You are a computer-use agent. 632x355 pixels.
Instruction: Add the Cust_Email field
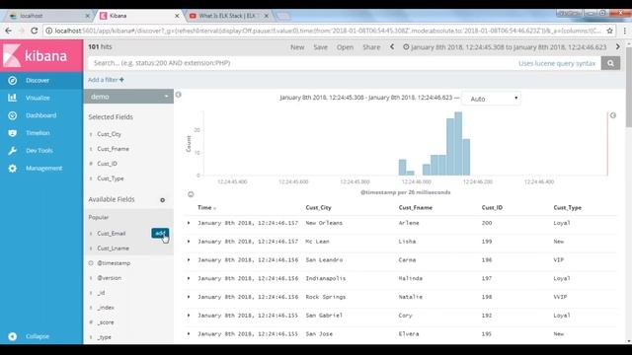click(160, 233)
